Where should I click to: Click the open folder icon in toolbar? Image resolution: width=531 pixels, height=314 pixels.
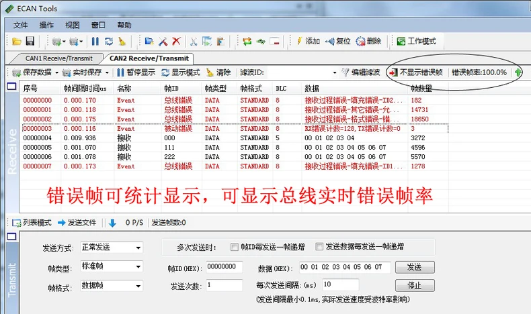(17, 41)
